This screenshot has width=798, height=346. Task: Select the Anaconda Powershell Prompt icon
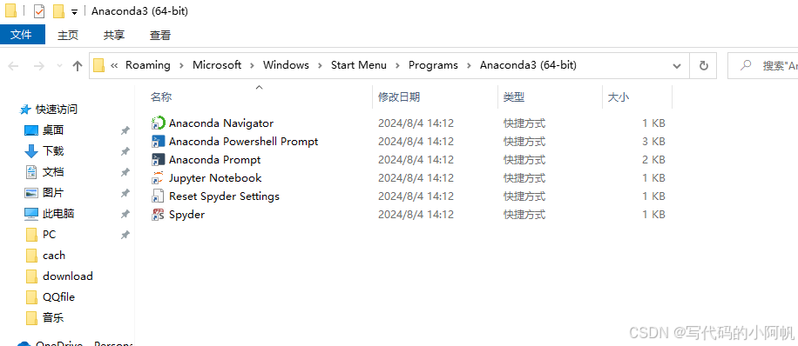(159, 141)
